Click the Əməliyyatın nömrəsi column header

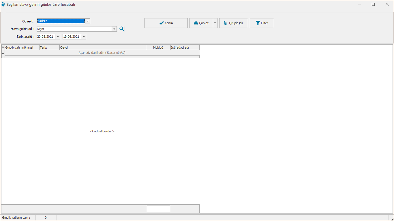(22, 47)
